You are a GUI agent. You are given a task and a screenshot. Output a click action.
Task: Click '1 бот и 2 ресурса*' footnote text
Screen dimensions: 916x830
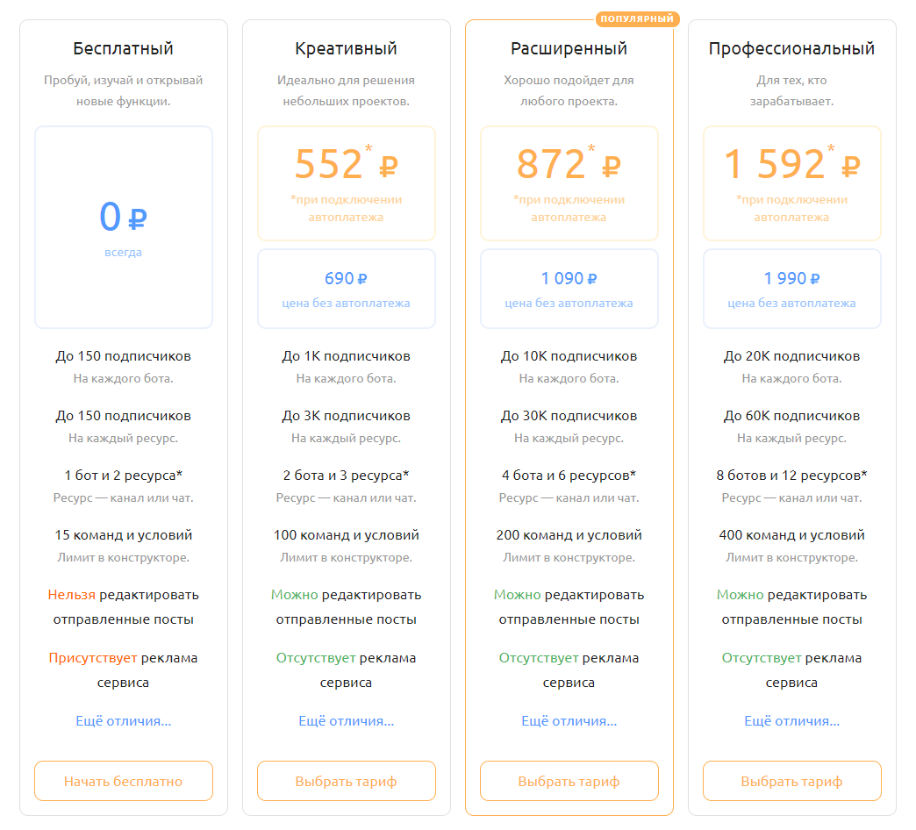pos(124,476)
